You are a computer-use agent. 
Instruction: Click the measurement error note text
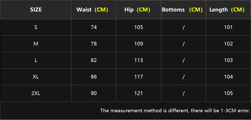[x=175, y=110]
